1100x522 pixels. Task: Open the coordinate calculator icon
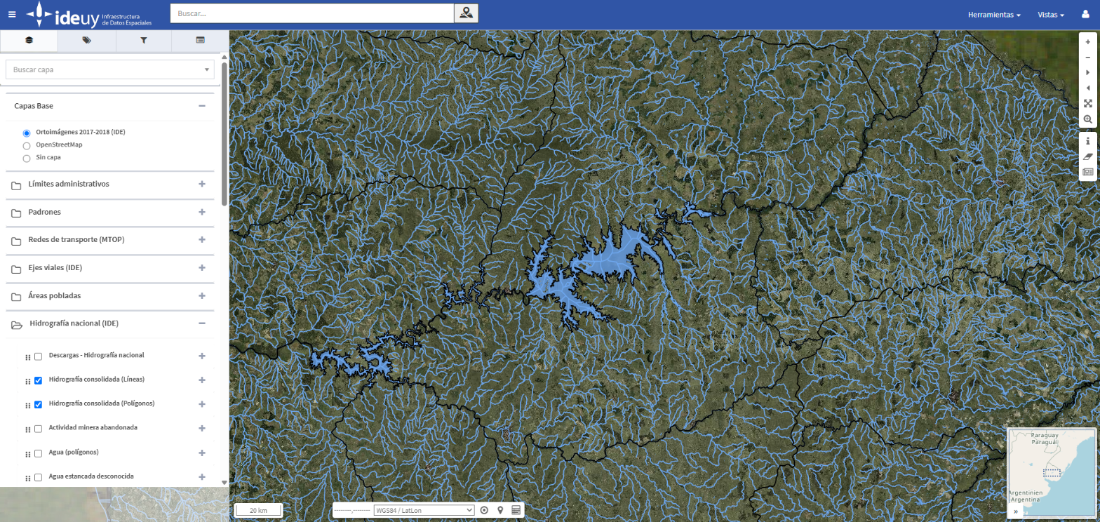pos(516,510)
